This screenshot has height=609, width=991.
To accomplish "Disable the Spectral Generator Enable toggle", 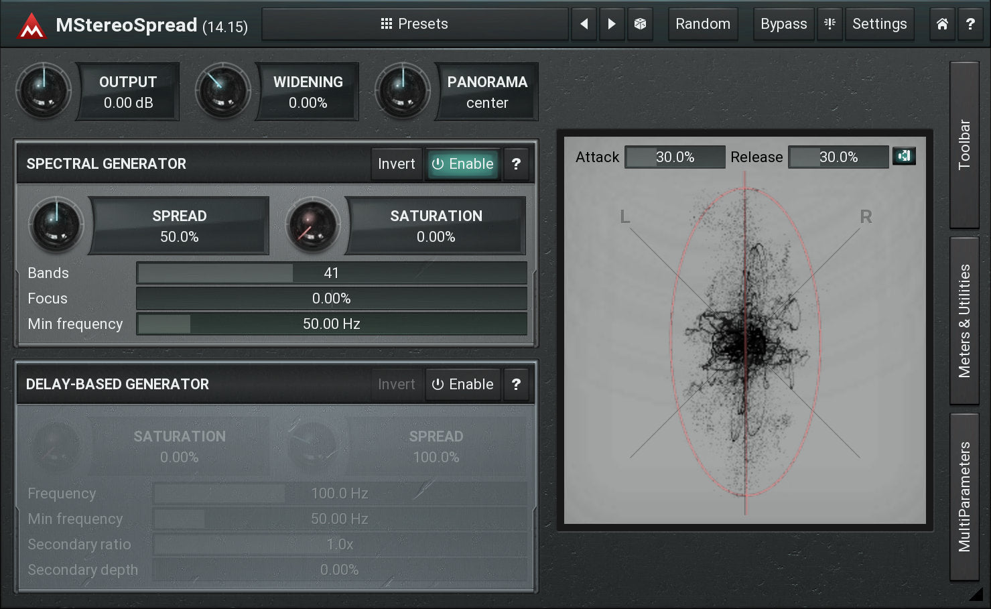I will click(462, 164).
